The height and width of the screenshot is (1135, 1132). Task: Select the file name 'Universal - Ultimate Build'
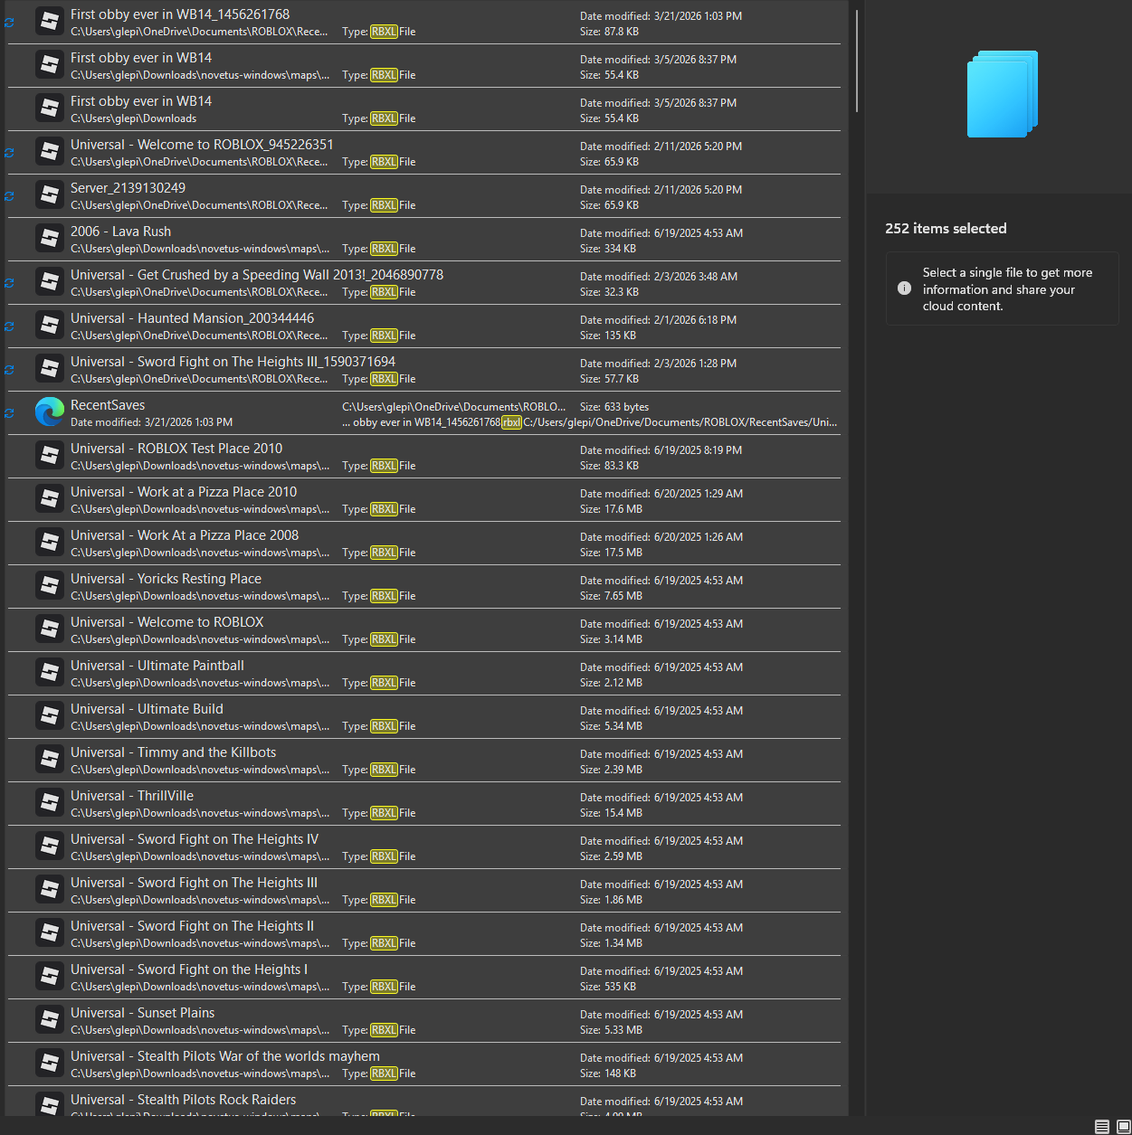click(147, 709)
